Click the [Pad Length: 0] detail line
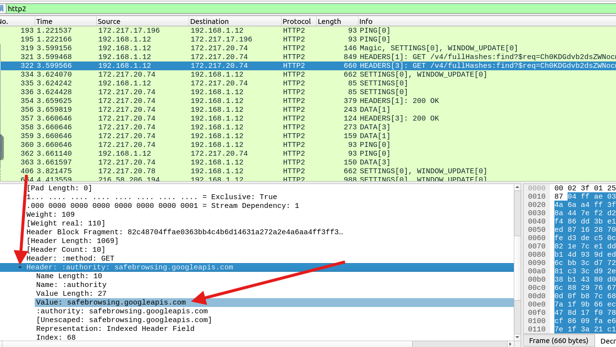 pos(59,188)
